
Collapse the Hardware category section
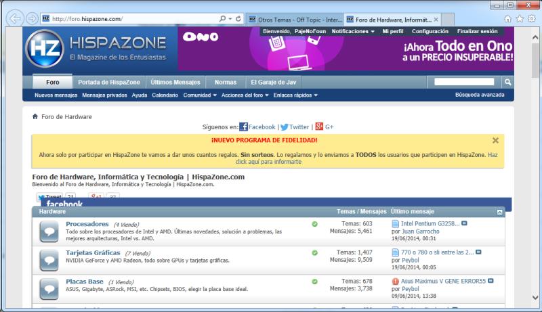pos(499,212)
